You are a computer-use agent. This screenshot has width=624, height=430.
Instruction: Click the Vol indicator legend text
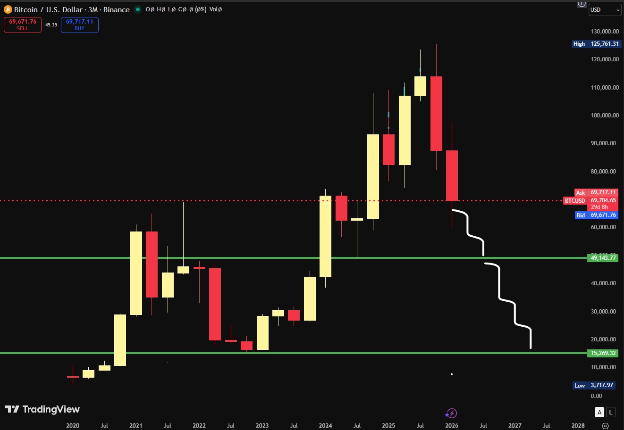(x=215, y=9)
